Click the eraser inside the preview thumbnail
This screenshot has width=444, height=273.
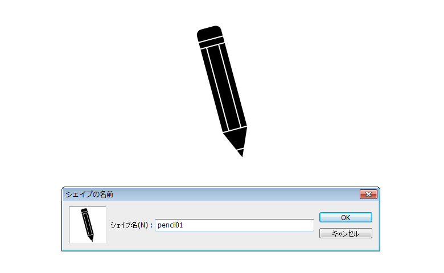click(84, 210)
